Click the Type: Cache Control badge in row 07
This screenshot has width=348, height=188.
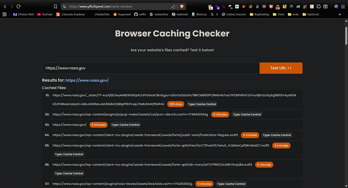[x=231, y=184]
